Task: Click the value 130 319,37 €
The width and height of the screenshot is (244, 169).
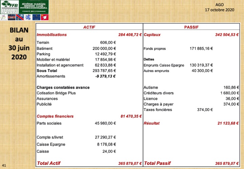Action: tap(201, 65)
